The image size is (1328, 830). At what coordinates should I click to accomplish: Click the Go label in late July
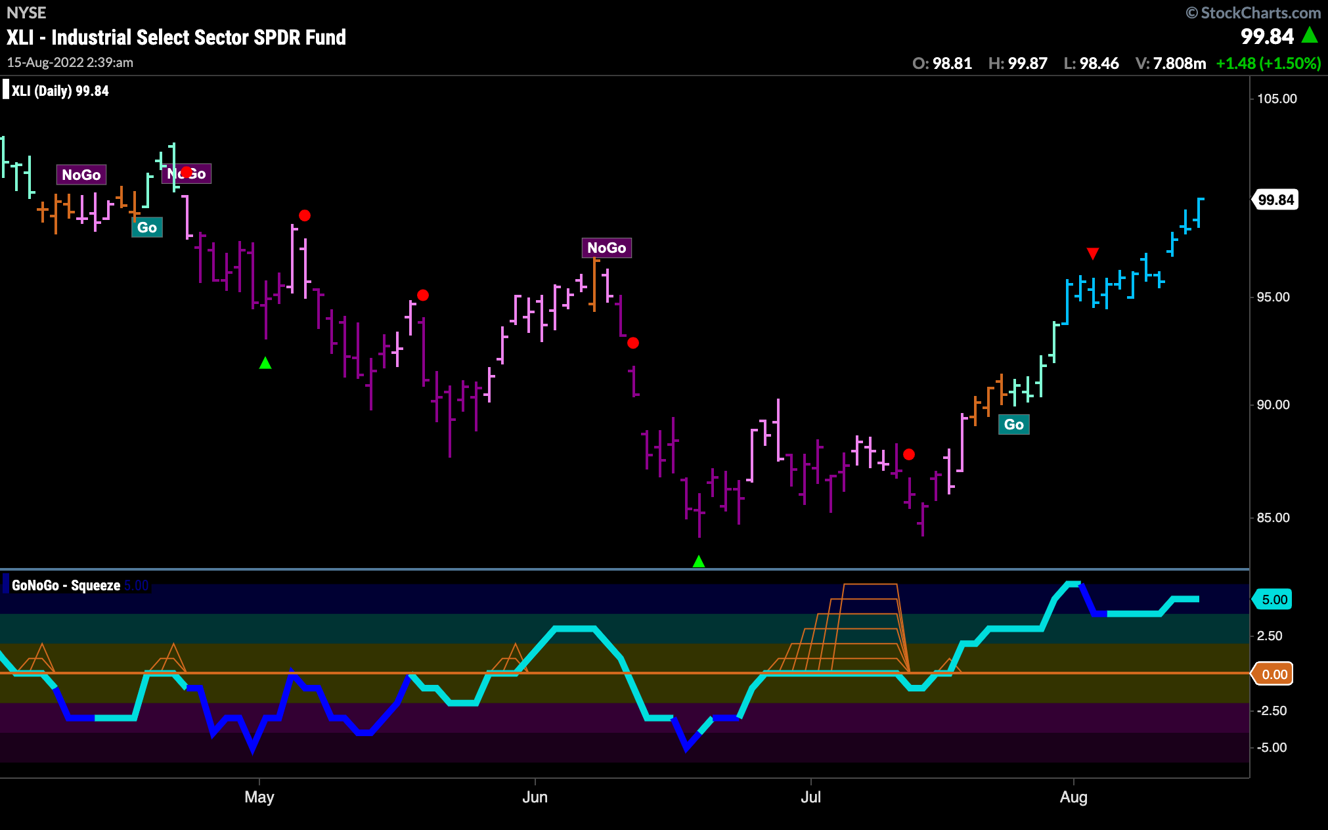[1013, 424]
